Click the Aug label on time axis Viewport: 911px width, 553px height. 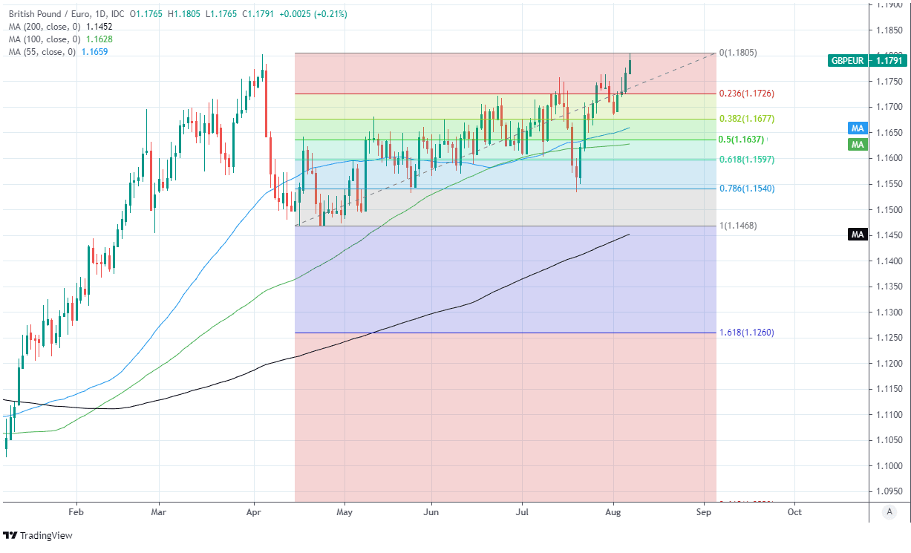coord(613,512)
